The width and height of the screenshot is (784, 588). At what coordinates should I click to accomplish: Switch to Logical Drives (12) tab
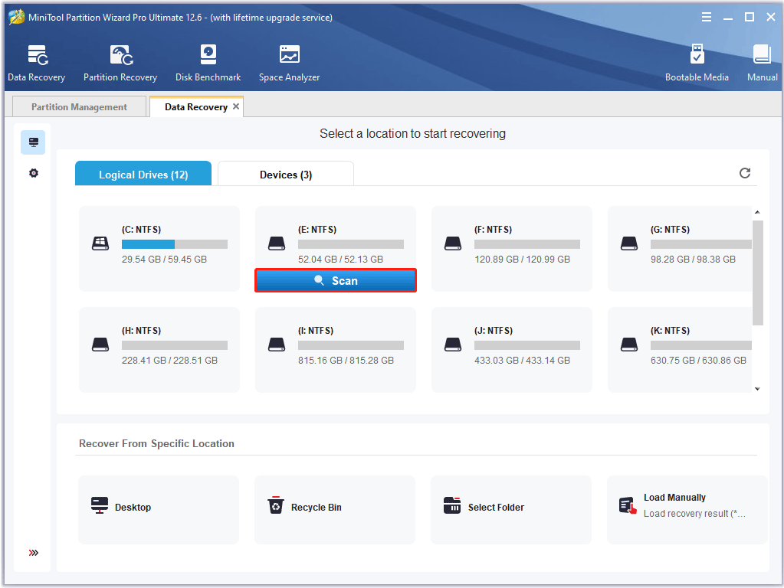pos(143,175)
